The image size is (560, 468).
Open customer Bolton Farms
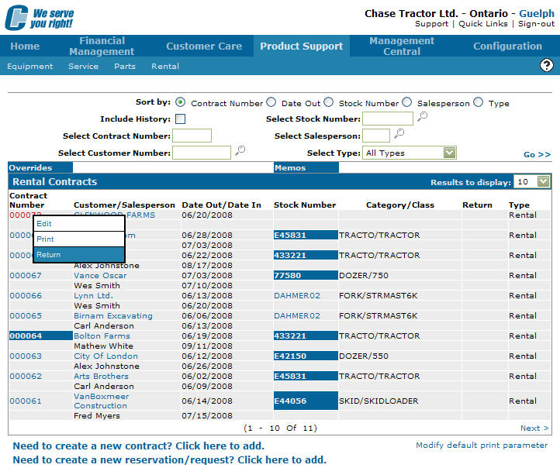point(102,336)
